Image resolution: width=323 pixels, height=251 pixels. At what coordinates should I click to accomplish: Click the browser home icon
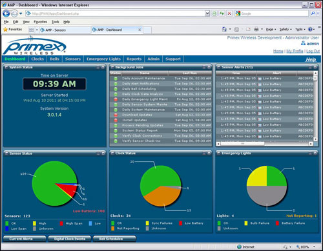point(224,29)
